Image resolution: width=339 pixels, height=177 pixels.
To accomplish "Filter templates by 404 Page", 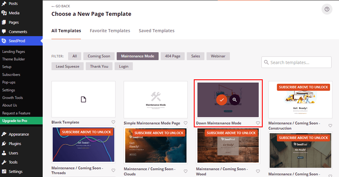I will pyautogui.click(x=173, y=56).
